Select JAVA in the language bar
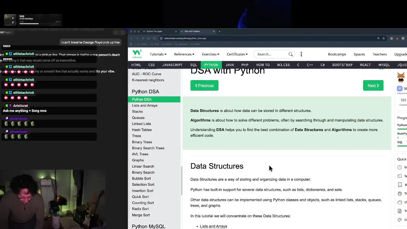Screen dimensions: 407x229 click(x=230, y=65)
